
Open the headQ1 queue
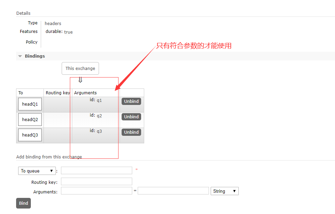[29, 104]
